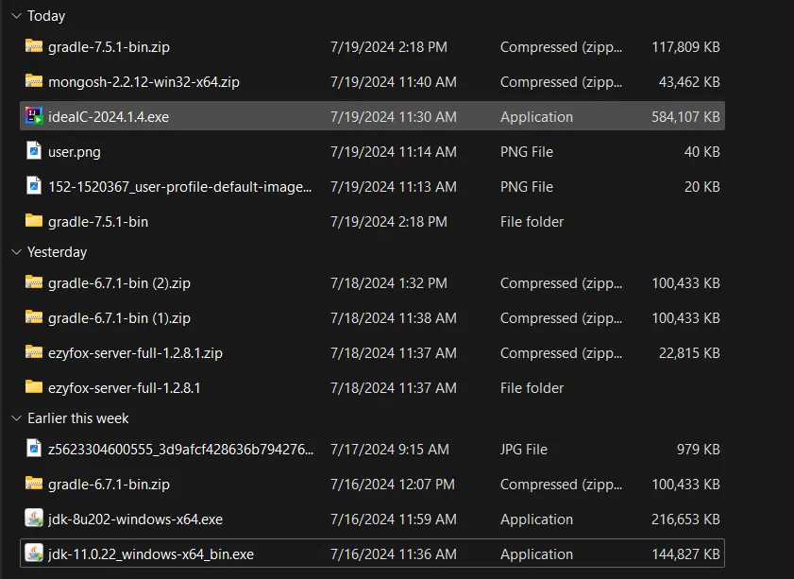The image size is (794, 579).
Task: Click the gradle-6.7.1-bin (2).zip zip icon
Action: [34, 282]
